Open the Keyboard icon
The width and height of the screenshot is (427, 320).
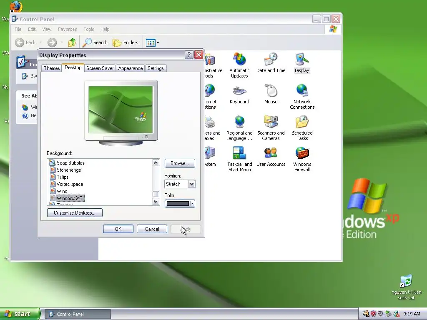click(239, 94)
